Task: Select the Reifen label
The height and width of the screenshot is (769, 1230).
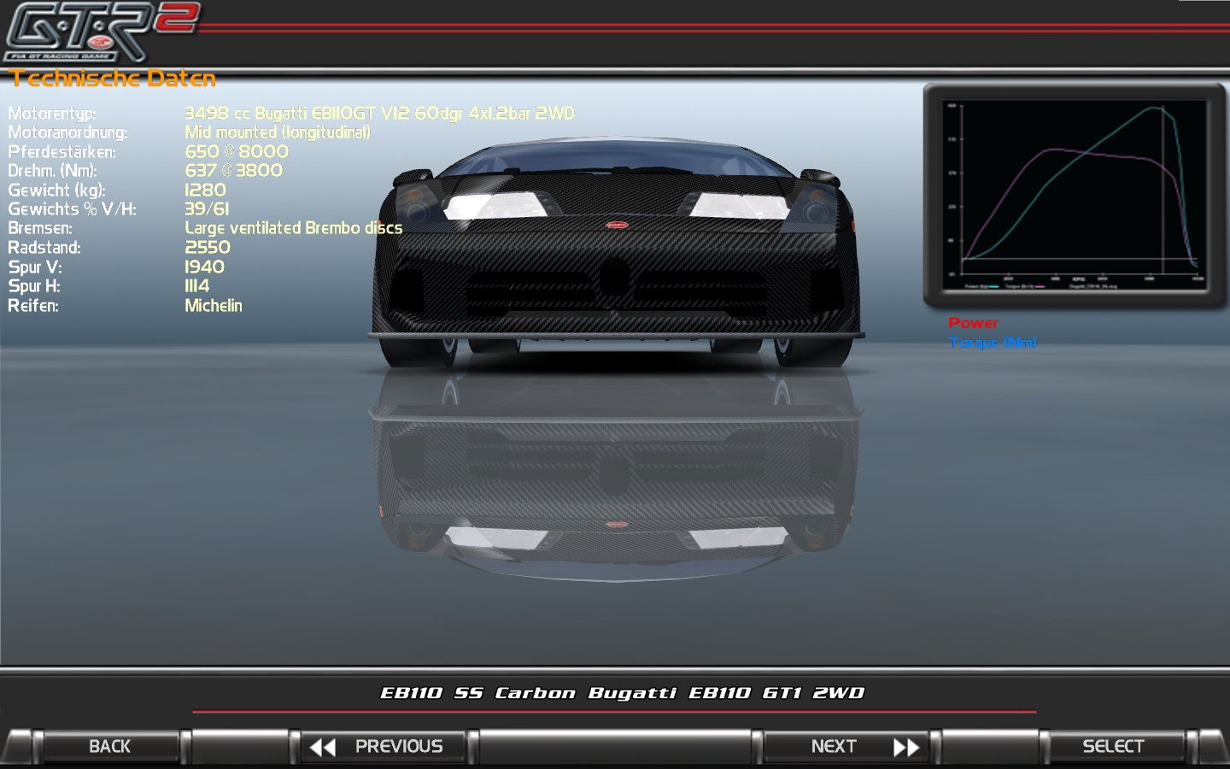Action: [x=33, y=306]
